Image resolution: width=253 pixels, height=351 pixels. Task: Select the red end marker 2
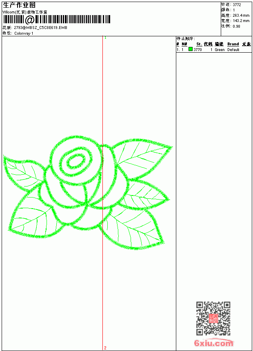point(105,348)
